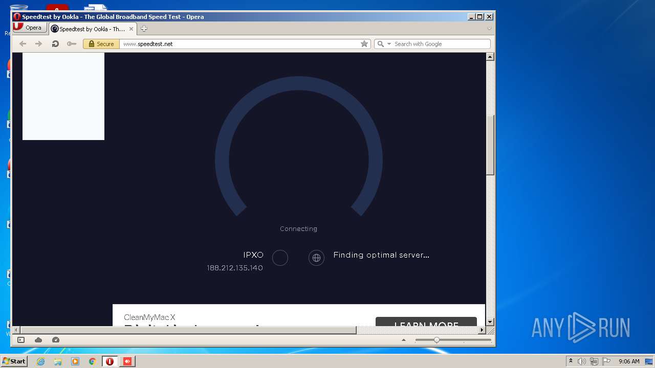The image size is (655, 368).
Task: Launch Google Chrome from taskbar
Action: (93, 361)
